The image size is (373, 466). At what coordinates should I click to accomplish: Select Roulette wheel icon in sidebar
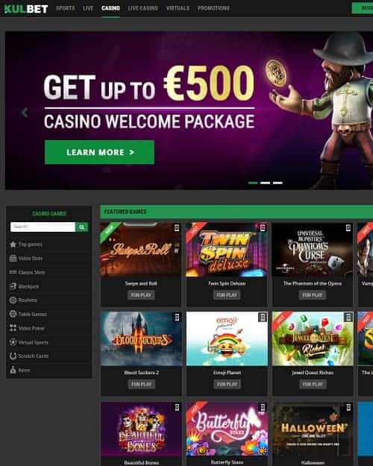point(13,300)
